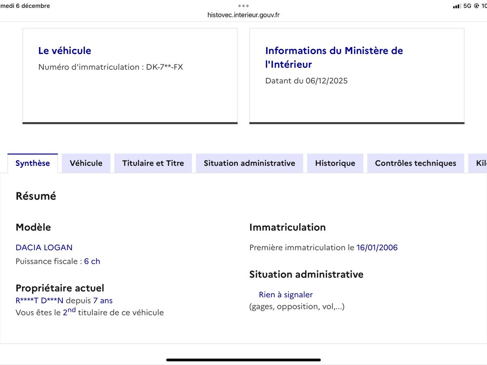487x365 pixels.
Task: Tap the home indicator bar at bottom
Action: [243, 360]
